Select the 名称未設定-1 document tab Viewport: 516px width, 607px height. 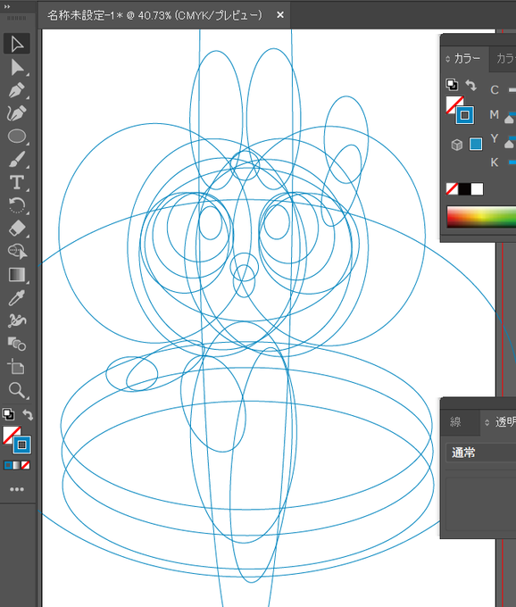(x=154, y=15)
